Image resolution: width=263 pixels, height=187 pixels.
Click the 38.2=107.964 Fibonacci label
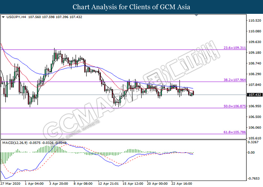[235, 80]
